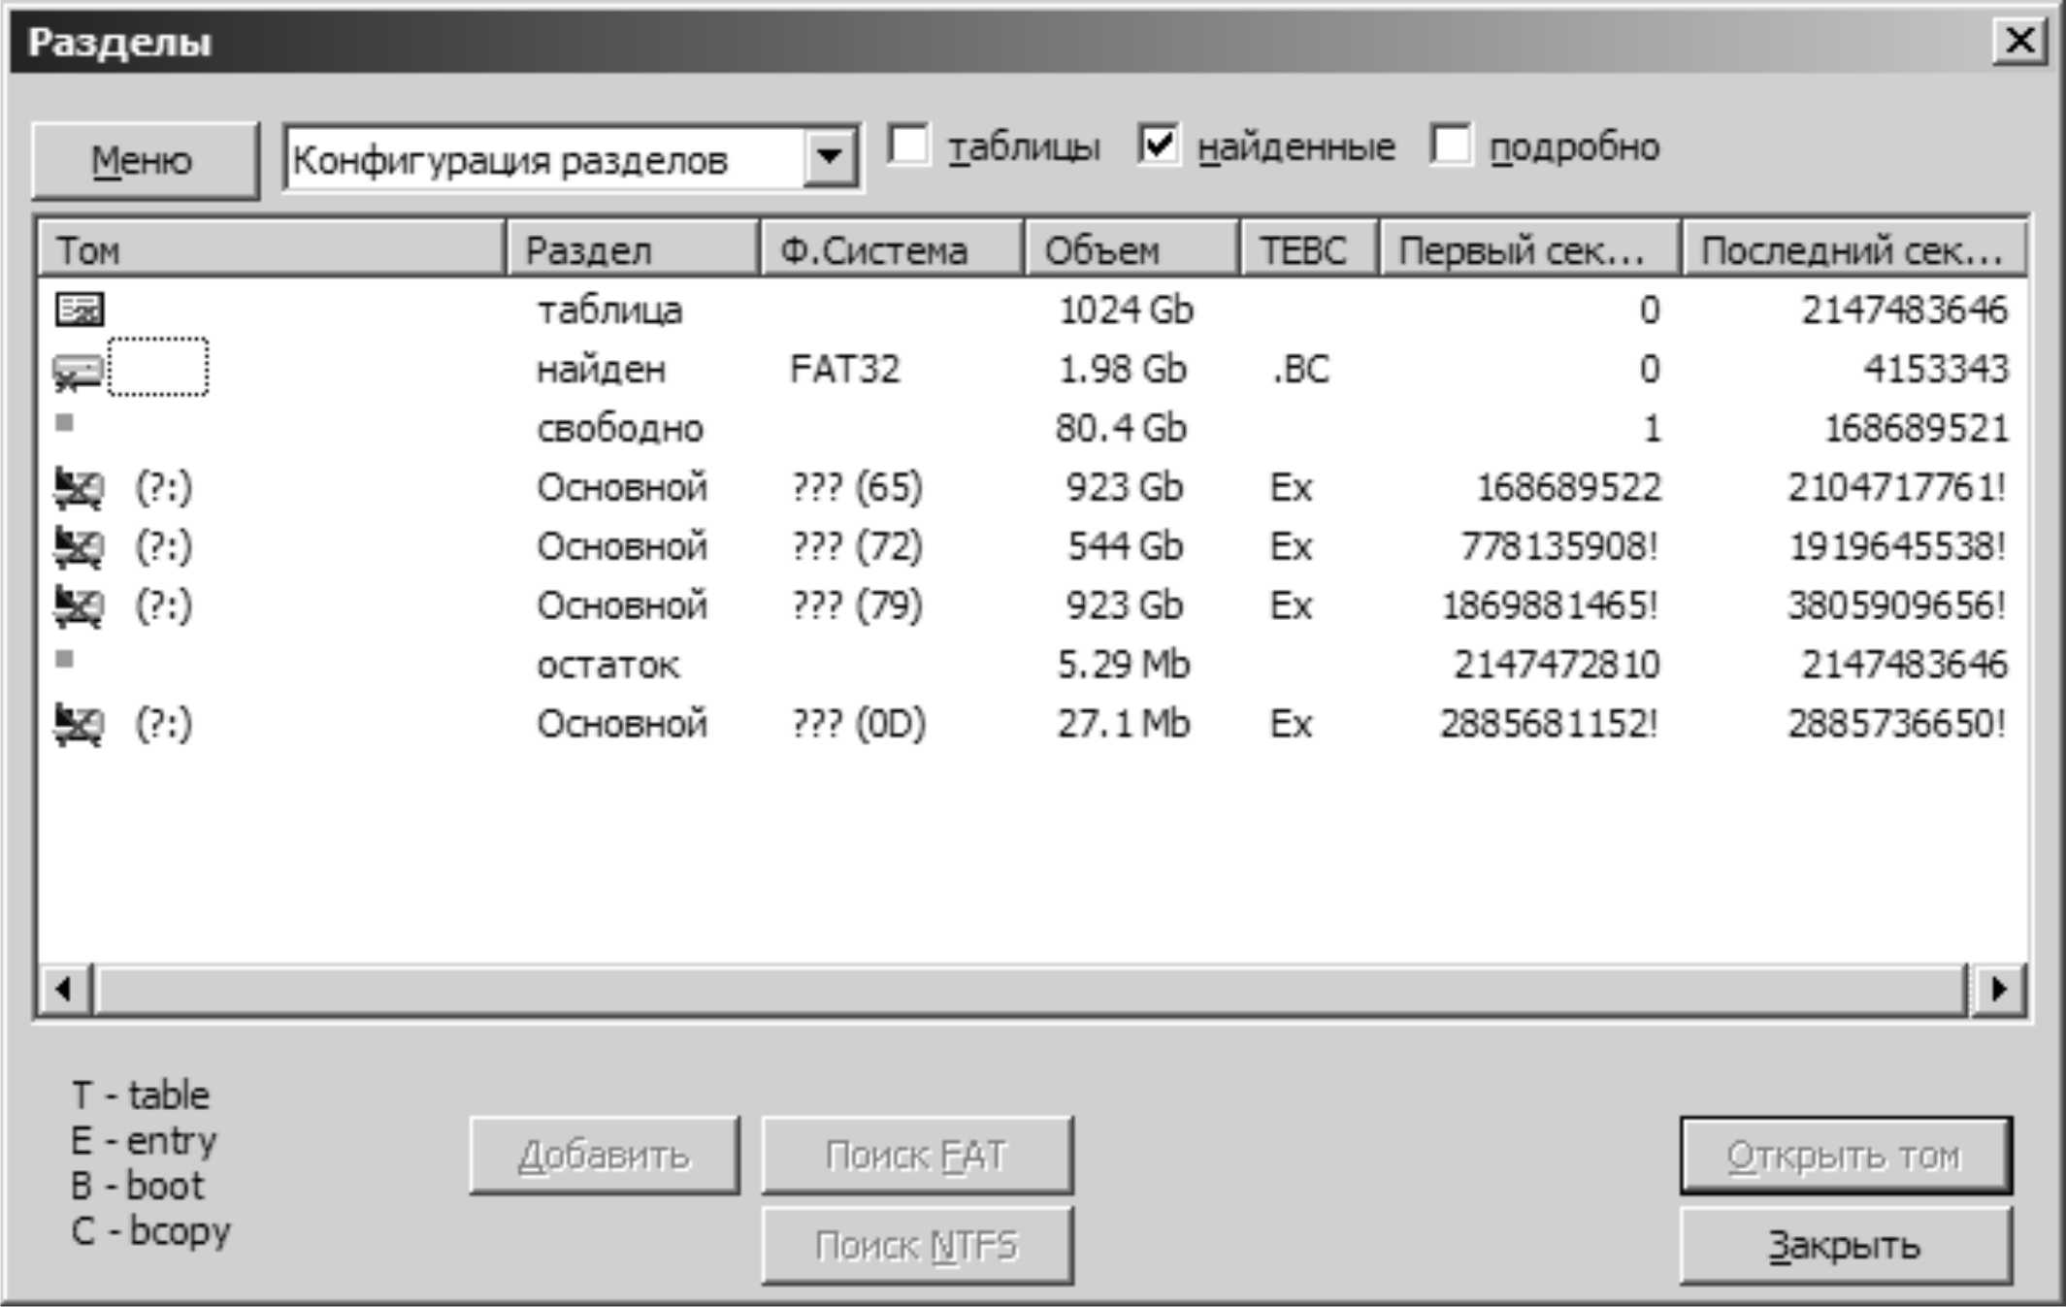Click the right arrow of horizontal scrollbar
2066x1307 pixels.
1998,990
